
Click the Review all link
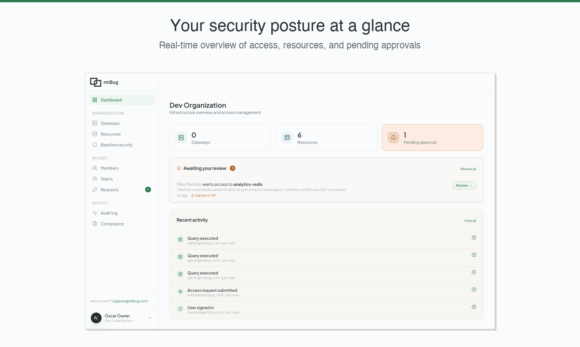[468, 169]
